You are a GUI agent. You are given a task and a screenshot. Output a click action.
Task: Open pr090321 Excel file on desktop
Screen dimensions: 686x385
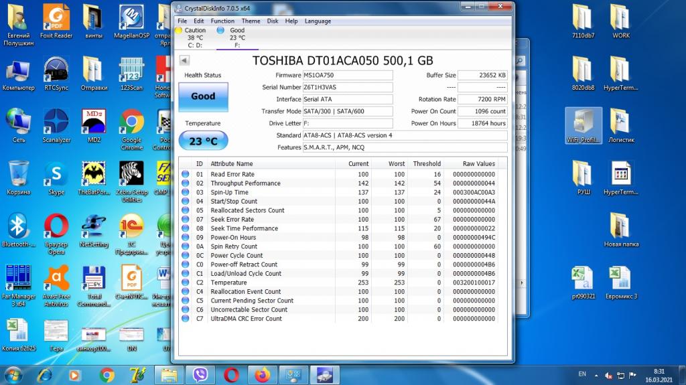pyautogui.click(x=584, y=282)
